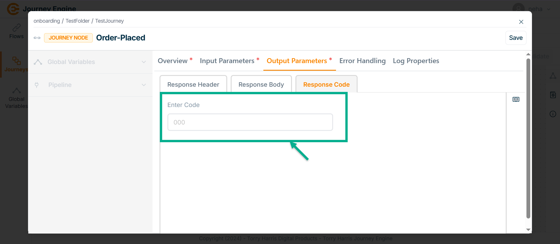The width and height of the screenshot is (560, 244).
Task: Expand the Pipeline section chevron
Action: coord(144,85)
